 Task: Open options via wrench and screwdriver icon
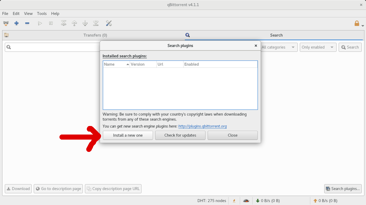click(109, 23)
